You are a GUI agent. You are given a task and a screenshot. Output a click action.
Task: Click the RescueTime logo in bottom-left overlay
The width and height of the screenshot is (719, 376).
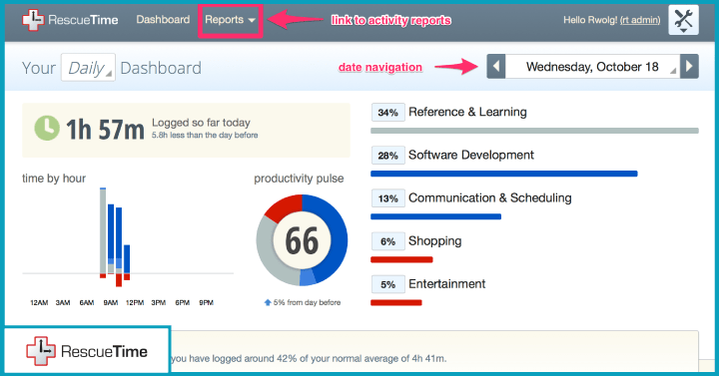pyautogui.click(x=41, y=351)
